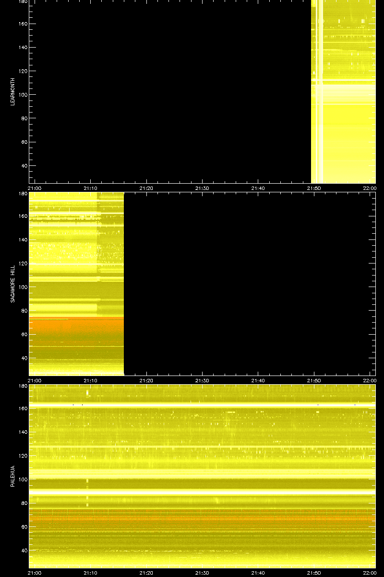The height and width of the screenshot is (577, 384).
Task: Click 21:30 under the Palehua panel
Action: click(x=203, y=573)
